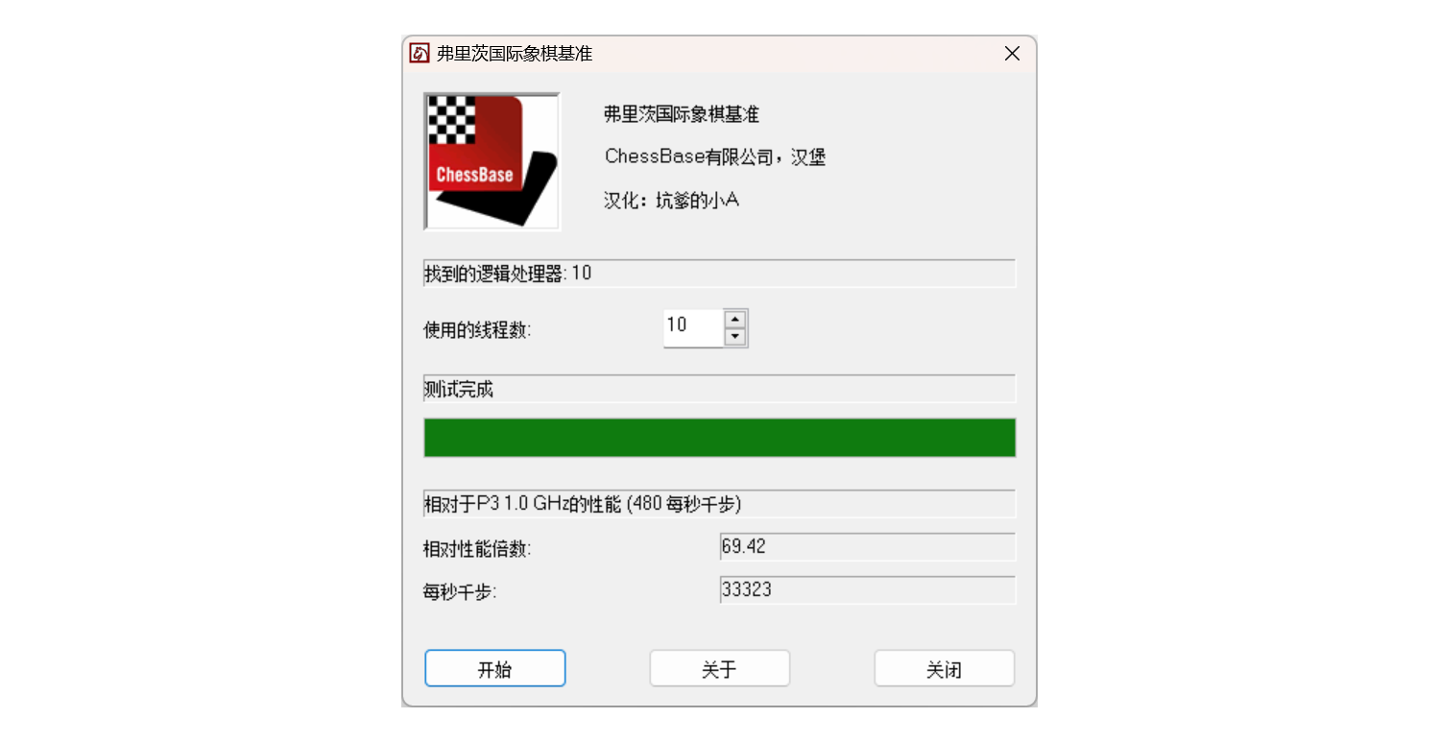
Task: Close the dialog with the X icon
Action: click(1012, 54)
